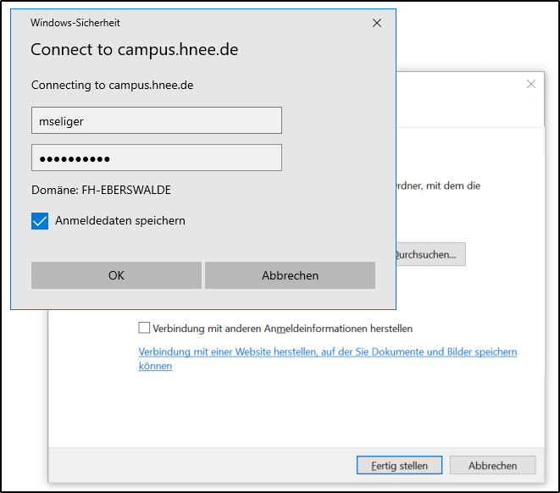Image resolution: width=560 pixels, height=493 pixels.
Task: Click the Connecting to campus.hnee.de message
Action: click(113, 86)
